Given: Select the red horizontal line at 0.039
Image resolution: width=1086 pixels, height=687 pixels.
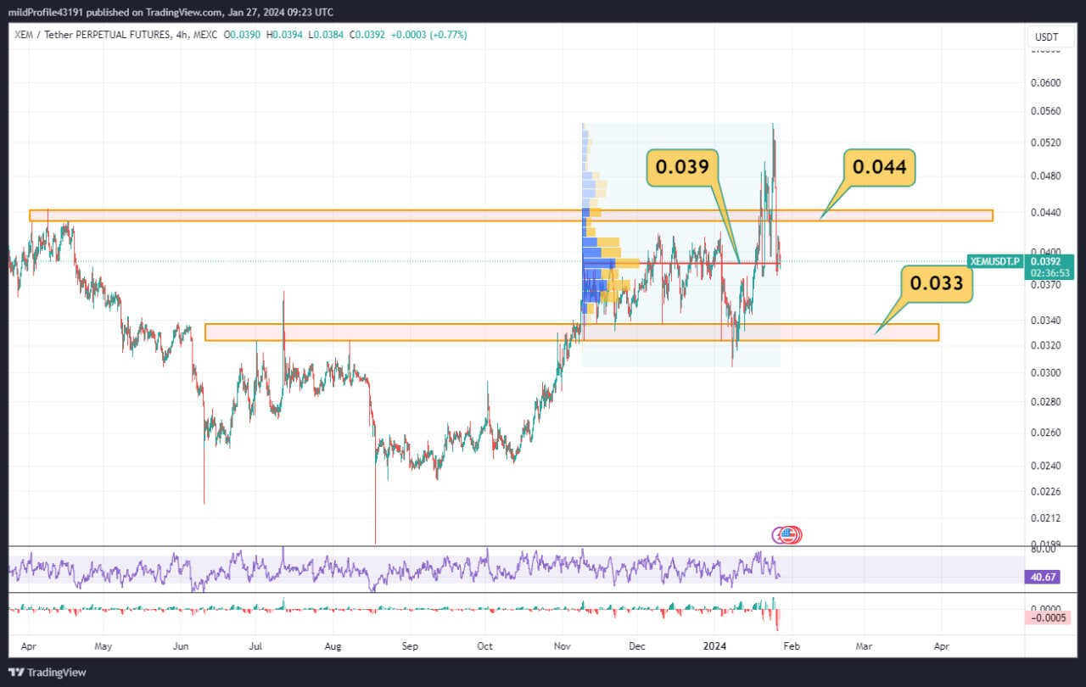Looking at the screenshot, I should tap(681, 263).
